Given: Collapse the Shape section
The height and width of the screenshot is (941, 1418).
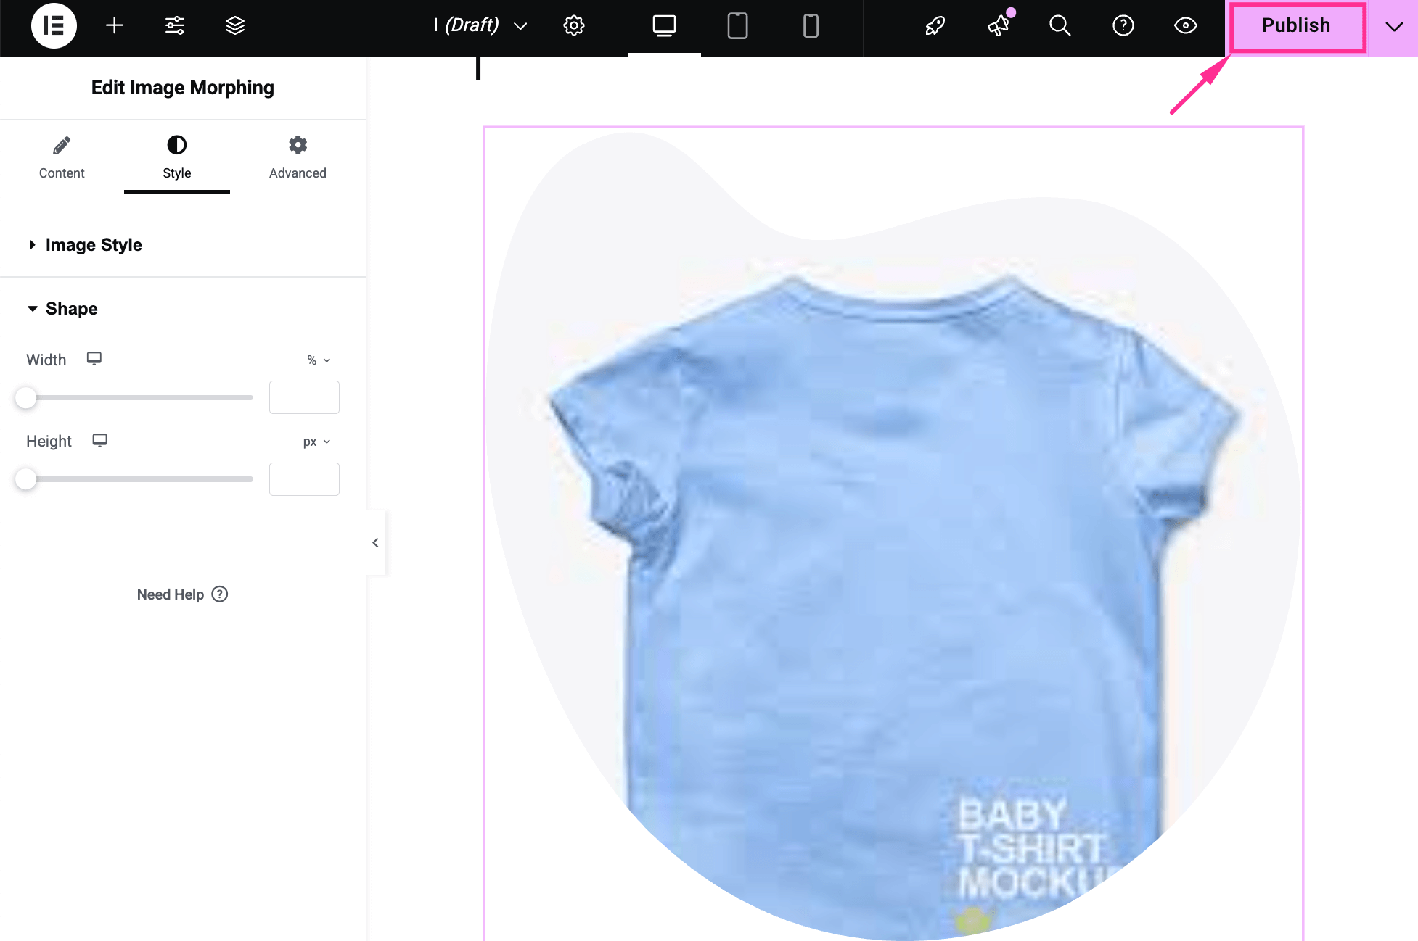Looking at the screenshot, I should pyautogui.click(x=71, y=309).
